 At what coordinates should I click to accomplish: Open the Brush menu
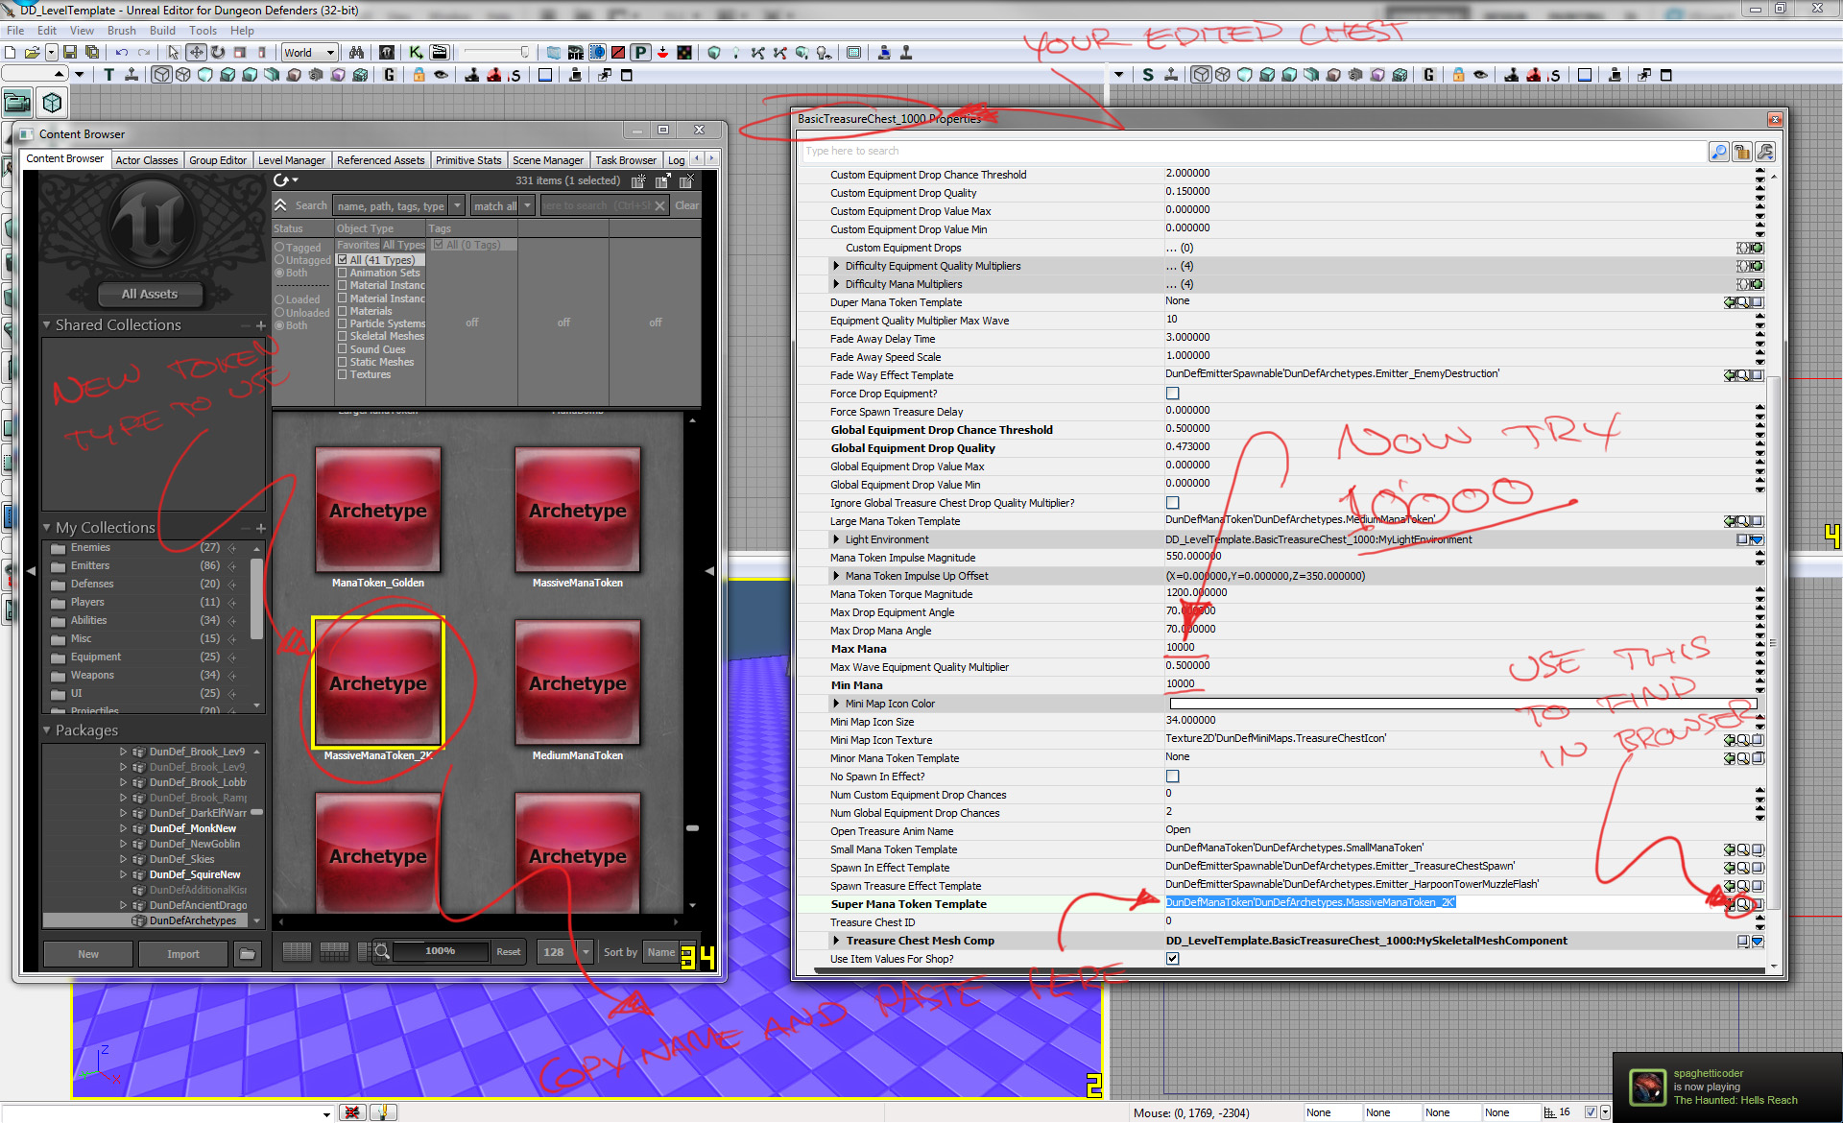point(122,31)
